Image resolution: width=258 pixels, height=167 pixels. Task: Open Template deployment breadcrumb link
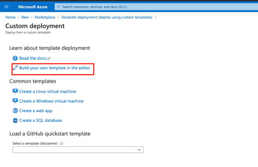click(107, 17)
